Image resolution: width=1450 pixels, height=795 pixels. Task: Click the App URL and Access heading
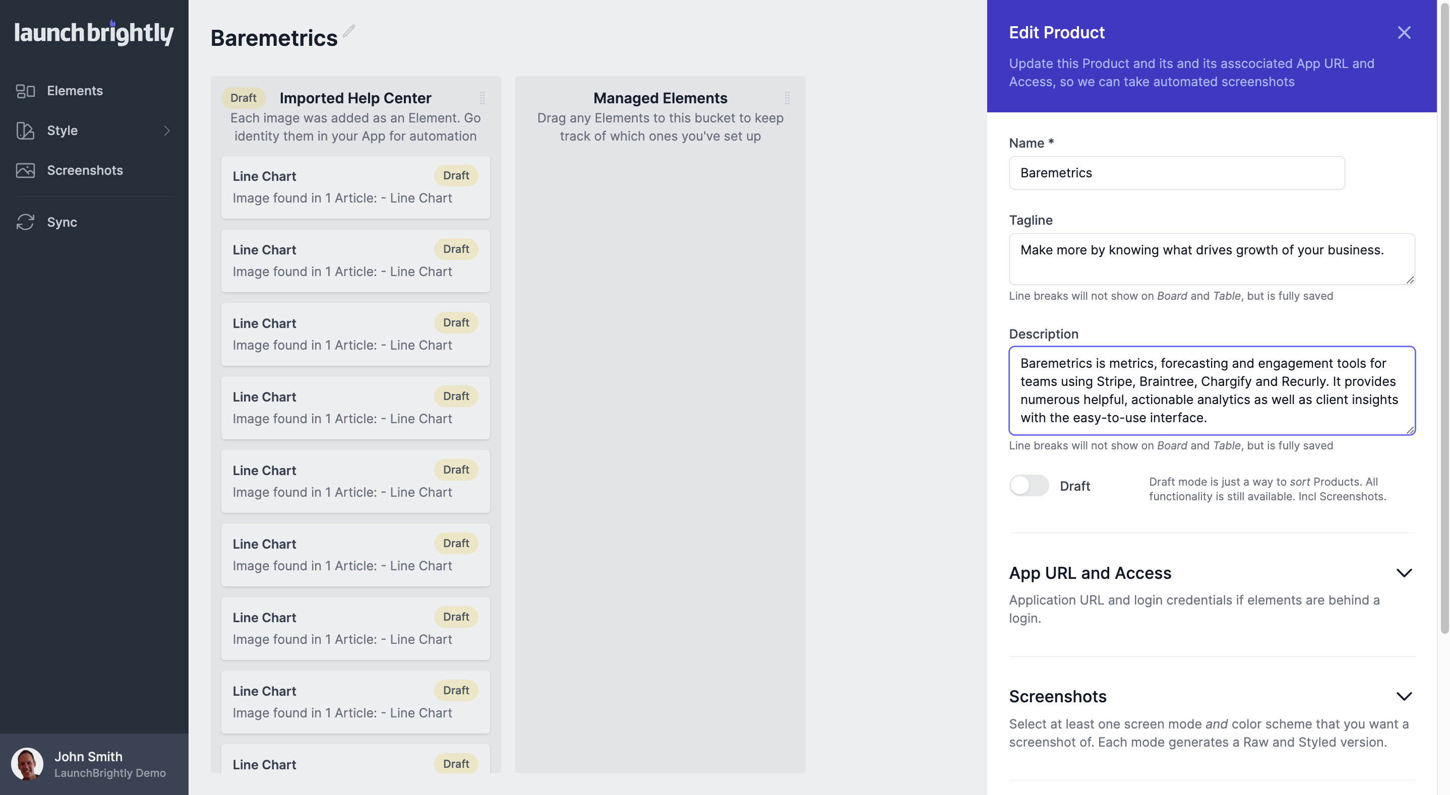click(1090, 573)
